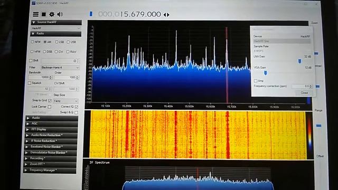Click the speaker audio icon
This screenshot has height=190, width=338.
click(60, 14)
